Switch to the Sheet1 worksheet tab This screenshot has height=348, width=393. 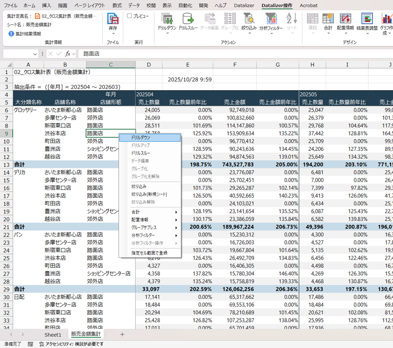coord(53,334)
